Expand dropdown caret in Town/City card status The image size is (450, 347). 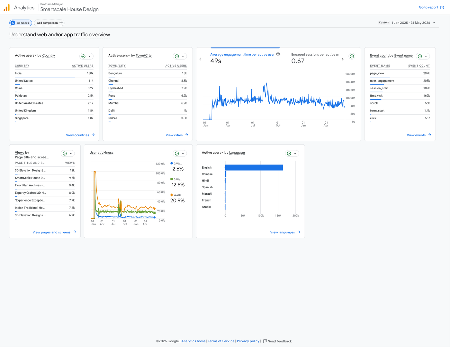pos(183,57)
